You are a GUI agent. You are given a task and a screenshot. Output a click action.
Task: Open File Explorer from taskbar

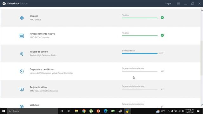click(76, 111)
